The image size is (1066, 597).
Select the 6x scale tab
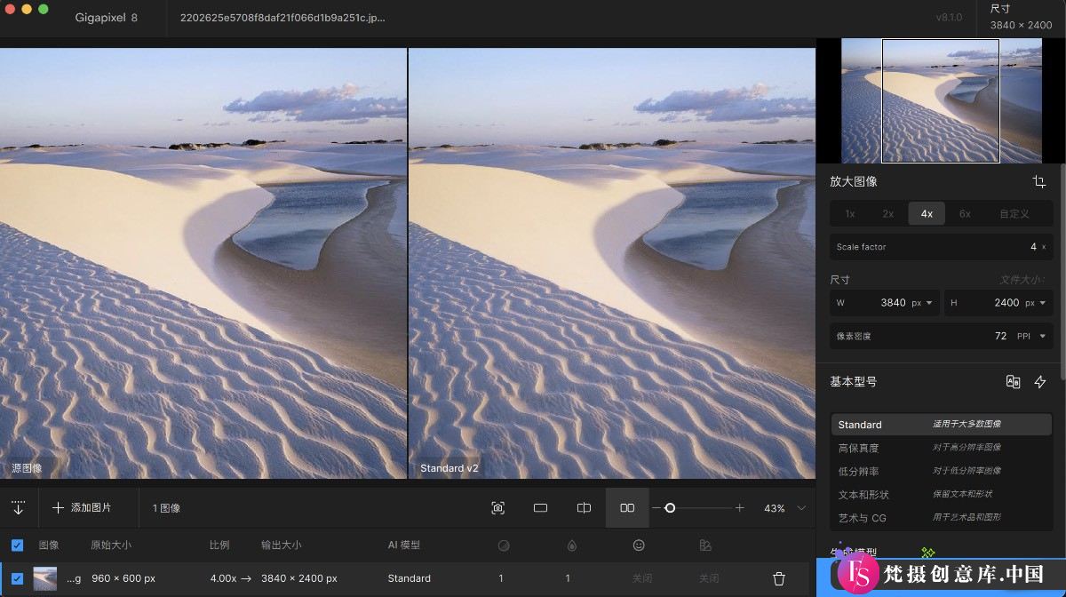click(965, 213)
